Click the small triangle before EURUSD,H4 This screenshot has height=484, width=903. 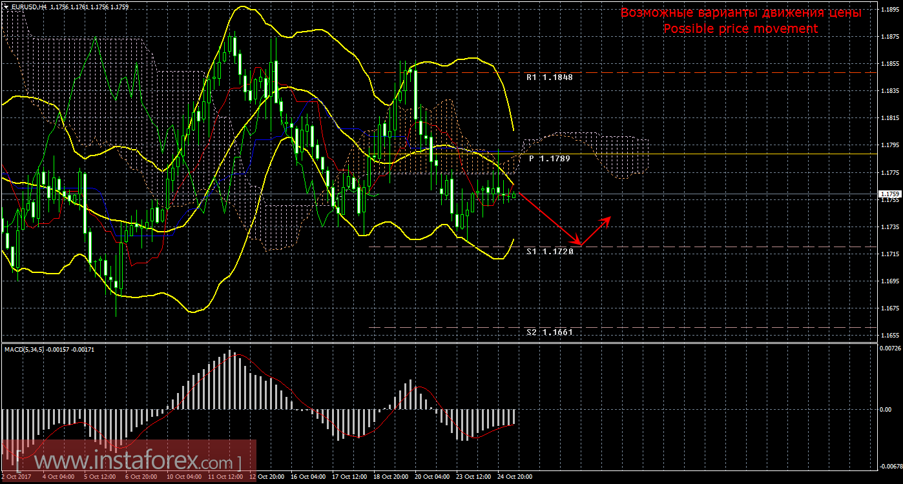point(6,6)
